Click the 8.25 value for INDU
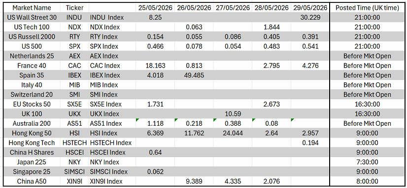The image size is (407, 188). click(155, 18)
